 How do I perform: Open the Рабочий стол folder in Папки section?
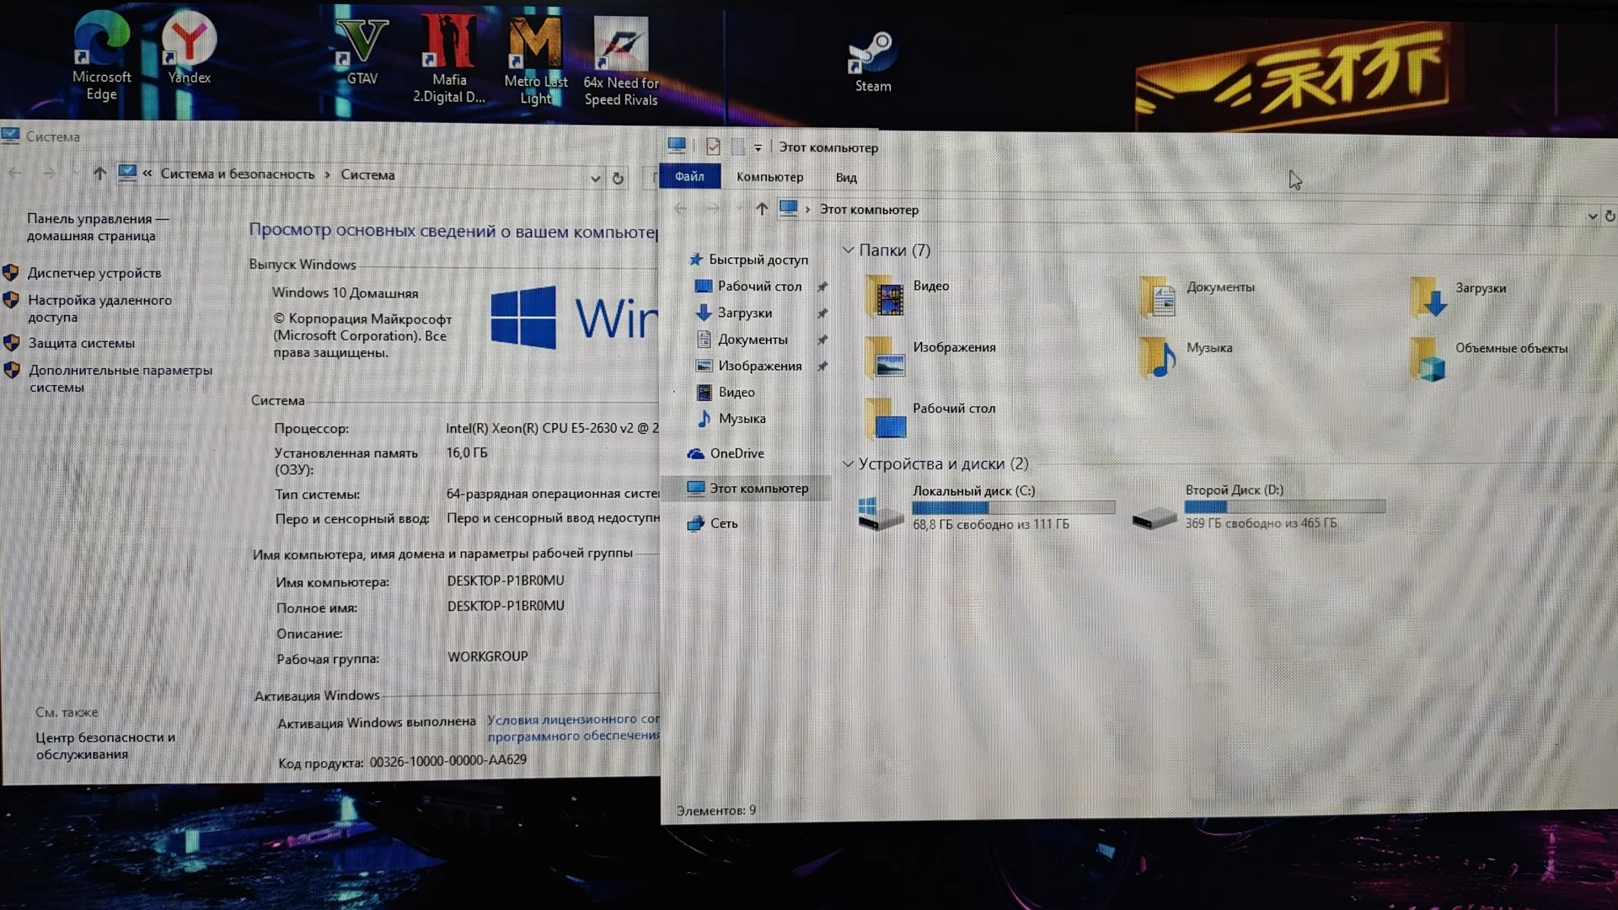click(930, 417)
